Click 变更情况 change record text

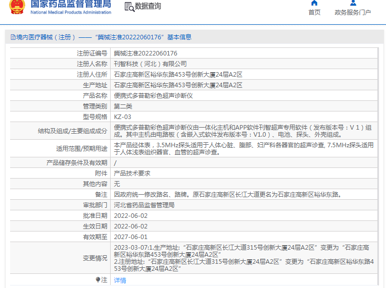(x=244, y=258)
